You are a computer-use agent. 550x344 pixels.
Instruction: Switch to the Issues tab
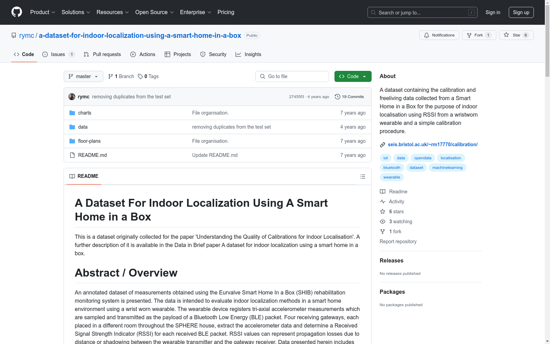(x=58, y=54)
